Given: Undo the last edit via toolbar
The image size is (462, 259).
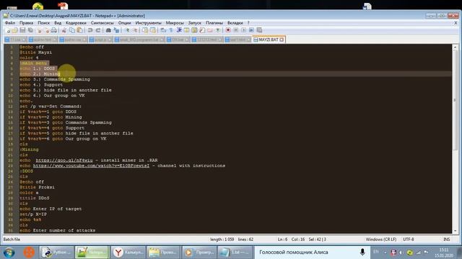Looking at the screenshot, I should click(90, 30).
